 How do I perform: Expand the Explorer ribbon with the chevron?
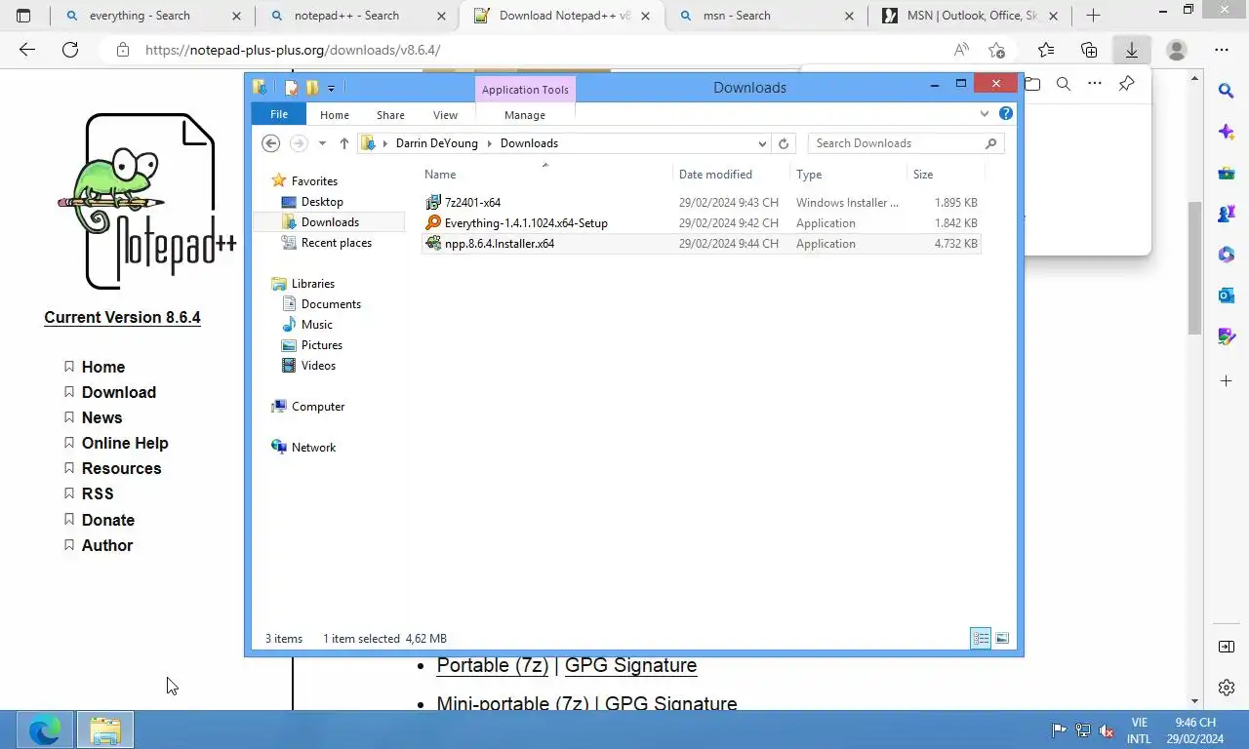tap(984, 114)
